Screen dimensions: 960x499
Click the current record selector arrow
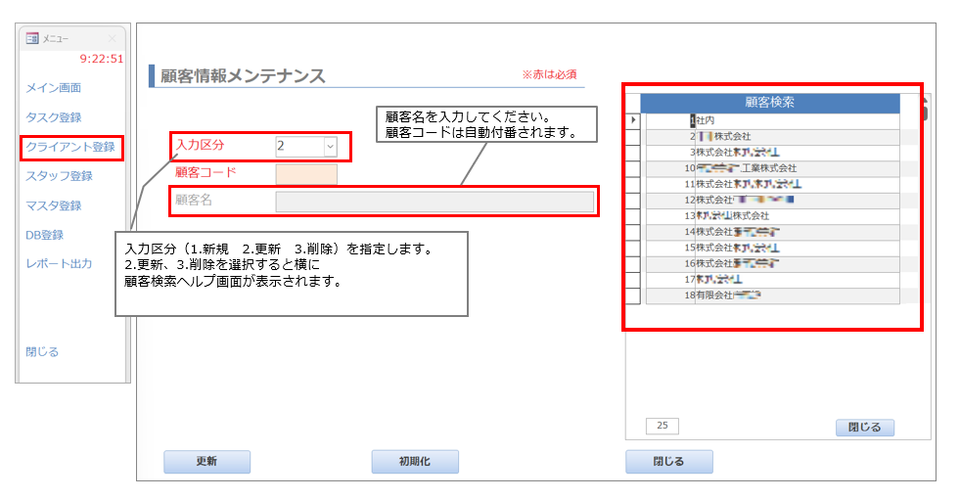tap(633, 120)
